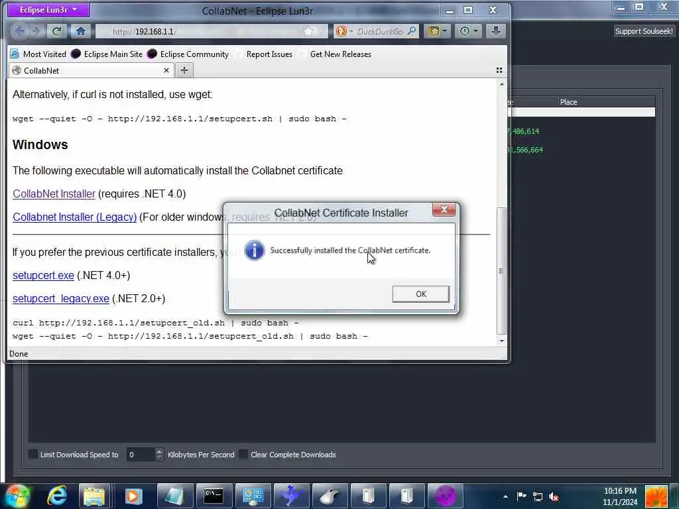The width and height of the screenshot is (679, 509).
Task: Open Windows Explorer folder on the taskbar
Action: tap(94, 496)
